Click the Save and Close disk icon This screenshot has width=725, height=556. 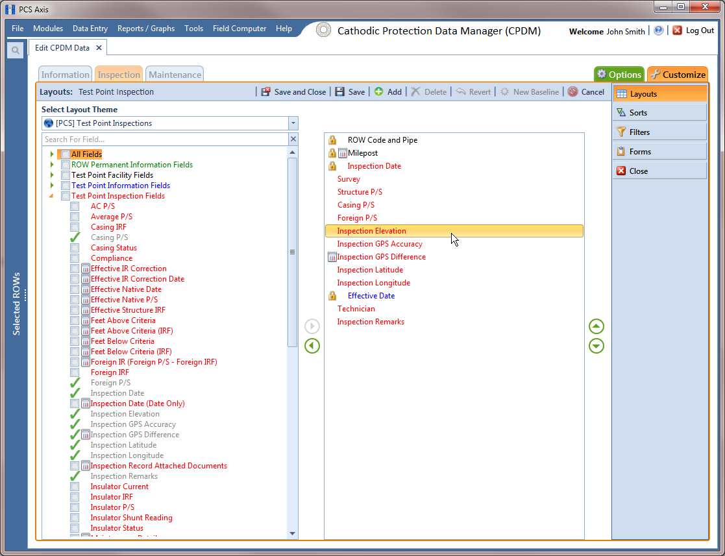tap(266, 91)
